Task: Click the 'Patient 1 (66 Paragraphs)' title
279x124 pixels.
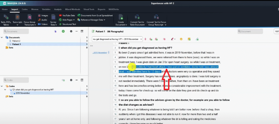Action: point(110,32)
